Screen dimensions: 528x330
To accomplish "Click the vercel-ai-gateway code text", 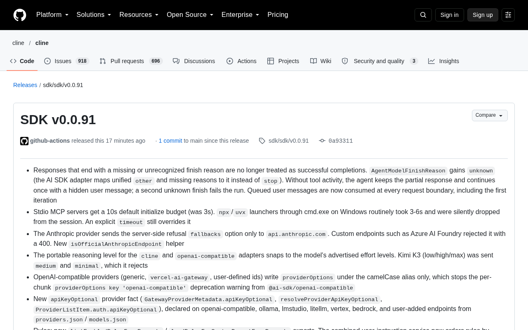I will click(x=179, y=278).
